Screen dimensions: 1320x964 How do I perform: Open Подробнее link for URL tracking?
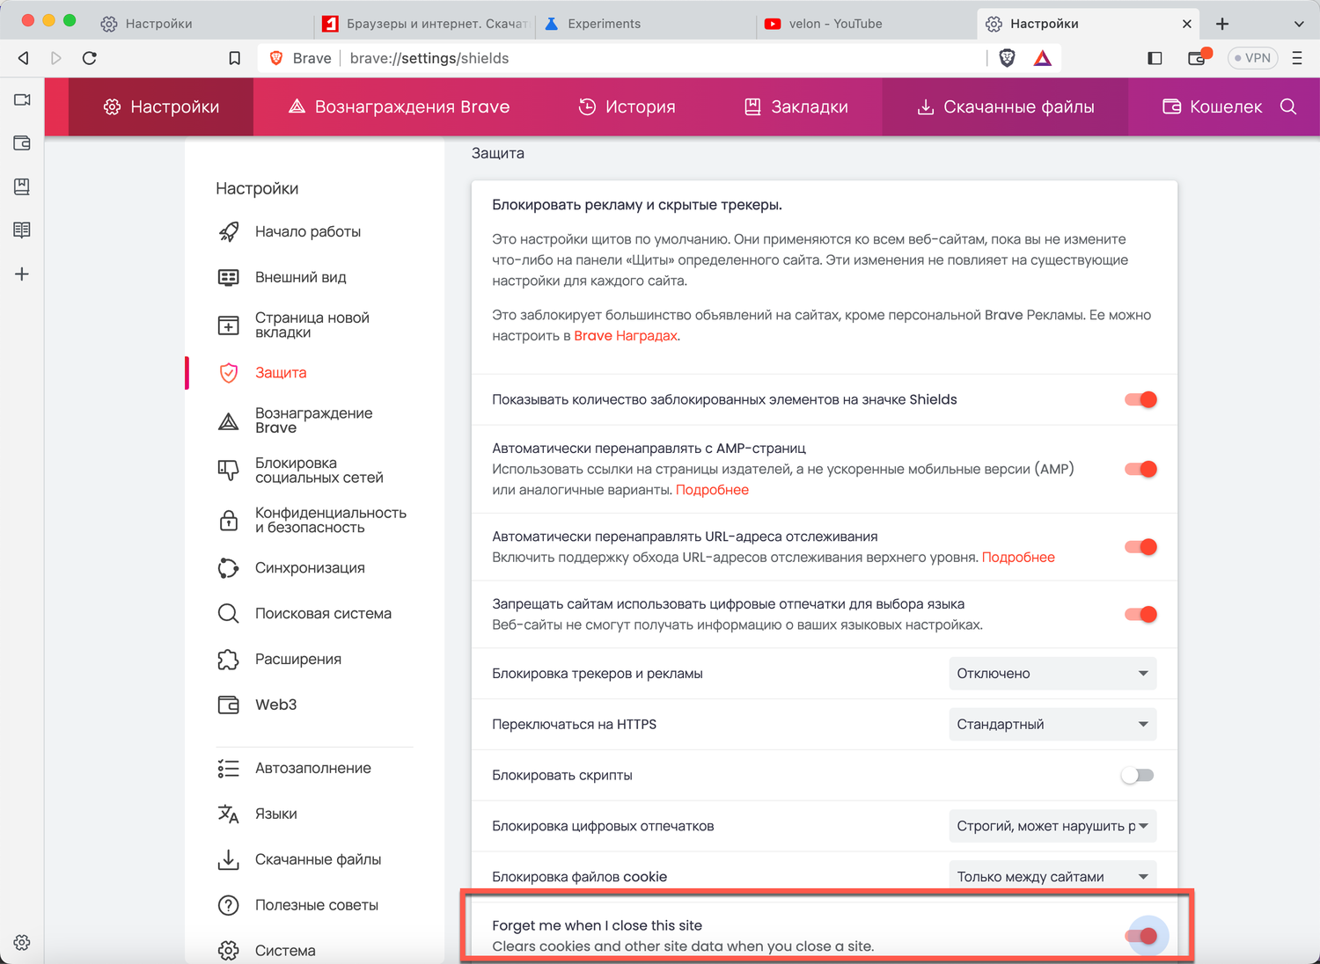[x=1018, y=558]
